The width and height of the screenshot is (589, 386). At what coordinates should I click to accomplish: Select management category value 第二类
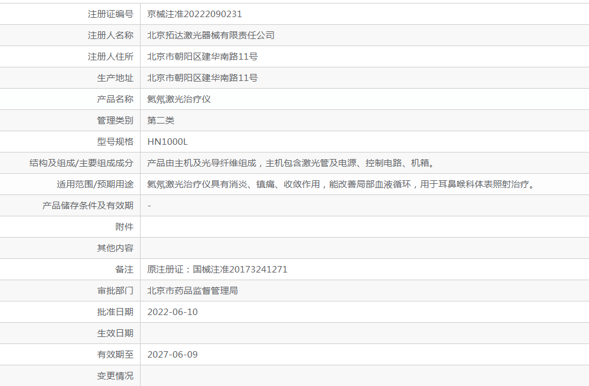161,120
